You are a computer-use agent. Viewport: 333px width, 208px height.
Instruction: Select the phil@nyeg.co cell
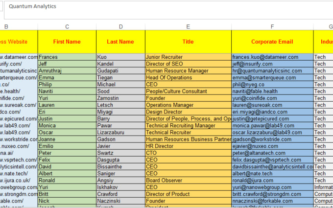(x=272, y=85)
